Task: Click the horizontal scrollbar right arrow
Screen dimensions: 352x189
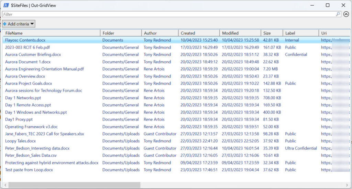Action: tap(347, 185)
